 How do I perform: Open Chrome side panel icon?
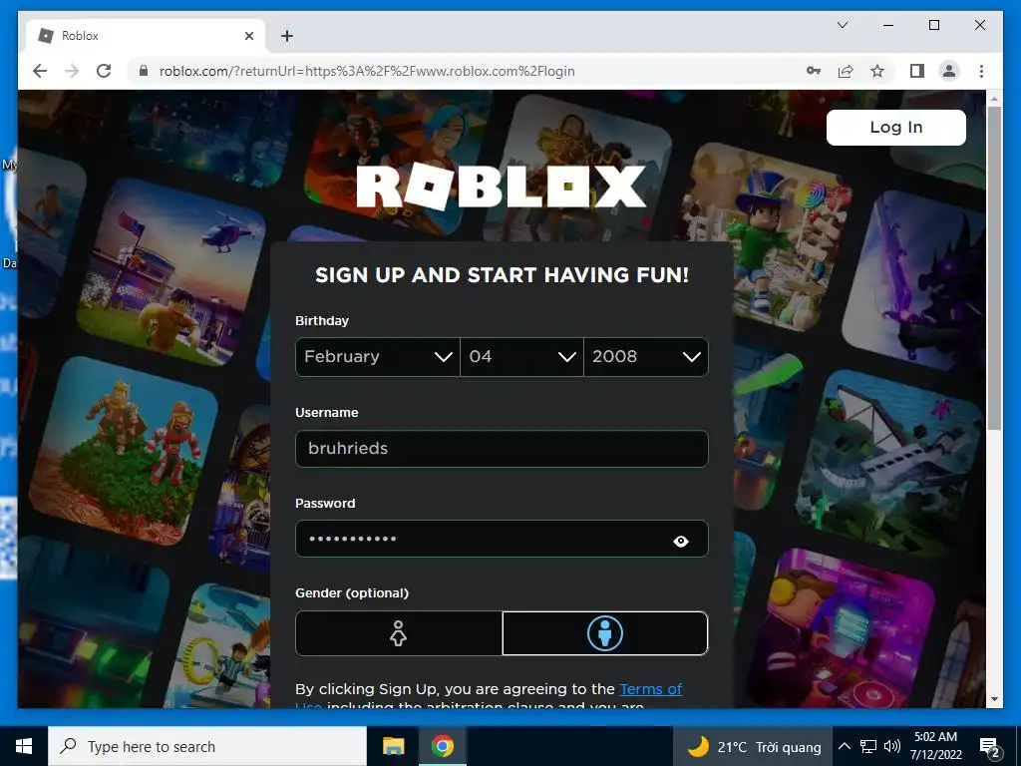[917, 71]
